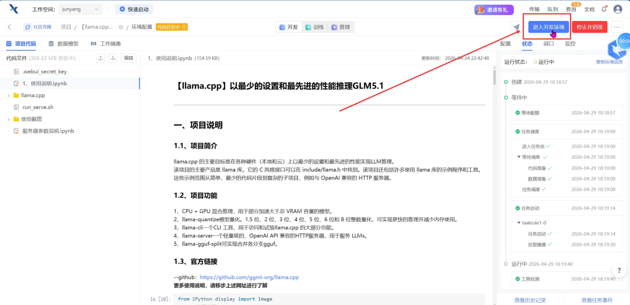Open the 费用 billing menu
This screenshot has height=305, width=630.
[571, 9]
